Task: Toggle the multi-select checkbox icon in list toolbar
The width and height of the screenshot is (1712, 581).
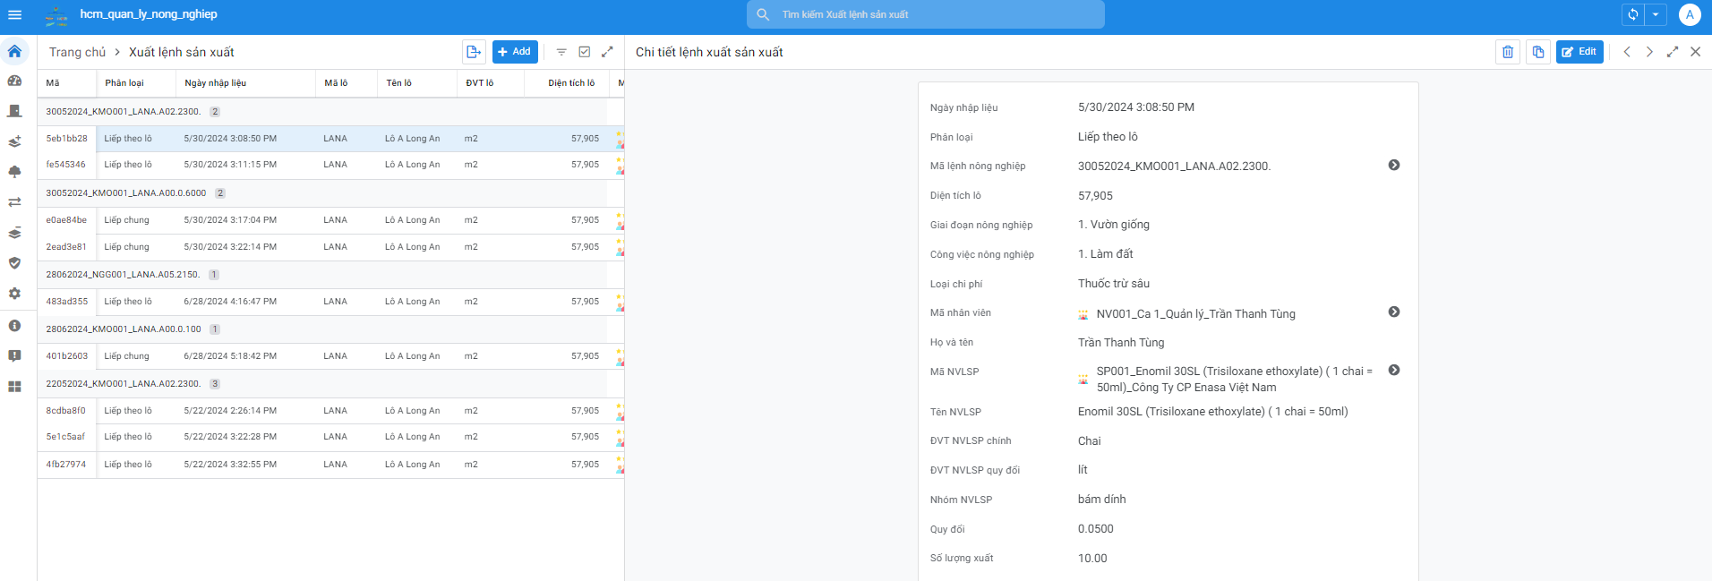Action: (x=585, y=52)
